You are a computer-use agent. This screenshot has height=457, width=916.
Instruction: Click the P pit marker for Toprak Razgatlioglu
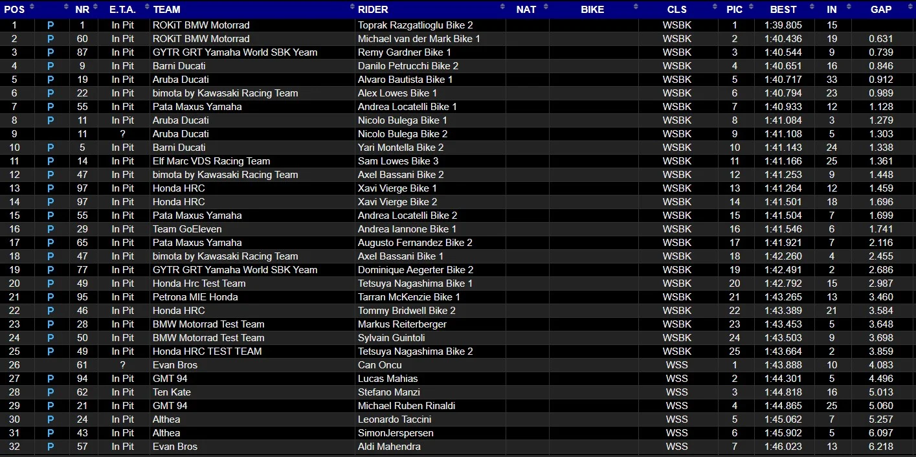51,25
